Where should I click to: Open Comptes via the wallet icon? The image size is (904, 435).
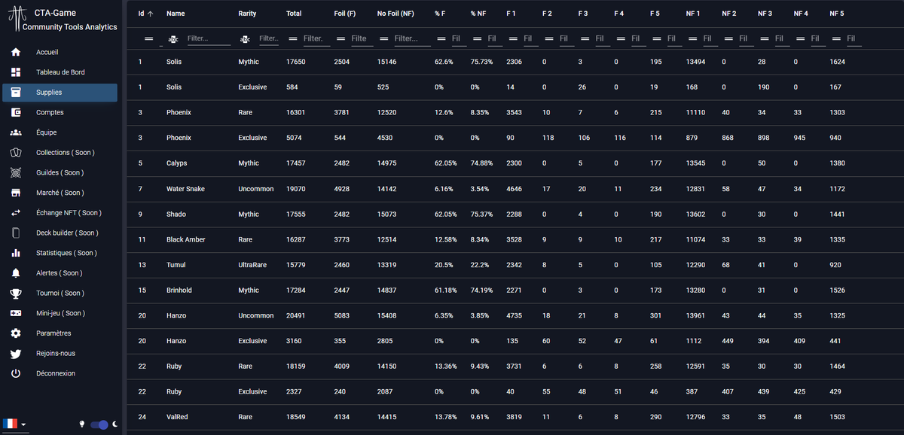[16, 112]
